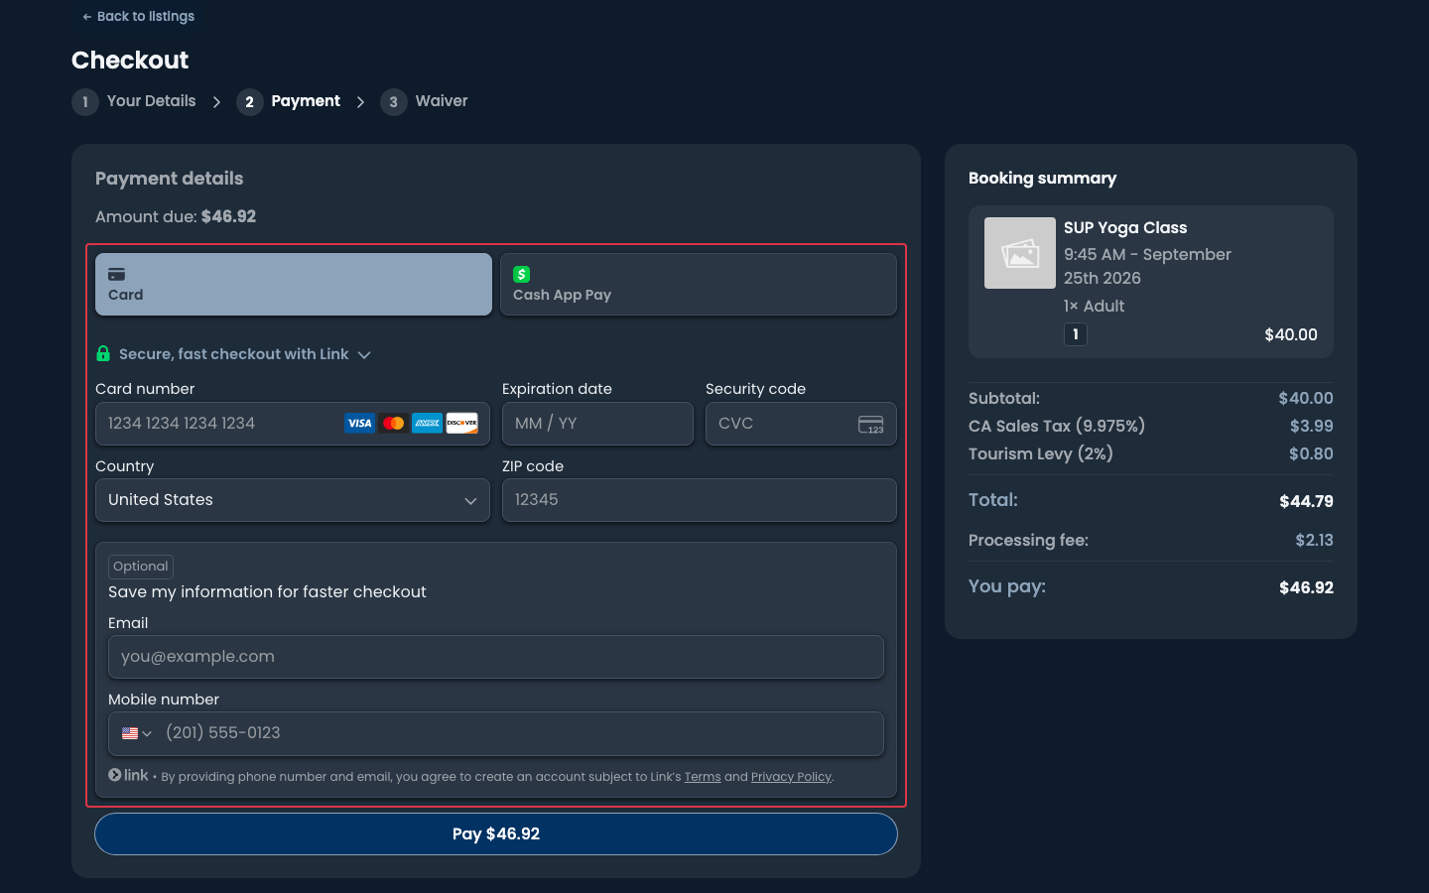Expand Secure, fast checkout with Link

click(233, 354)
